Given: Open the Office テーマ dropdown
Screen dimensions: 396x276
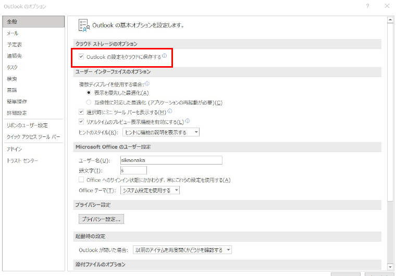Looking at the screenshot, I should pos(150,190).
